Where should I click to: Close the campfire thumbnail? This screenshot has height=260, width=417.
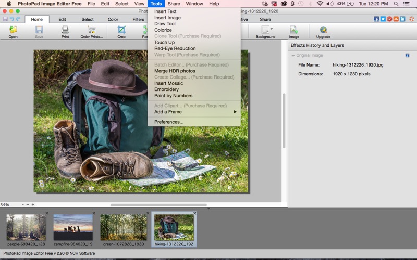(x=94, y=213)
